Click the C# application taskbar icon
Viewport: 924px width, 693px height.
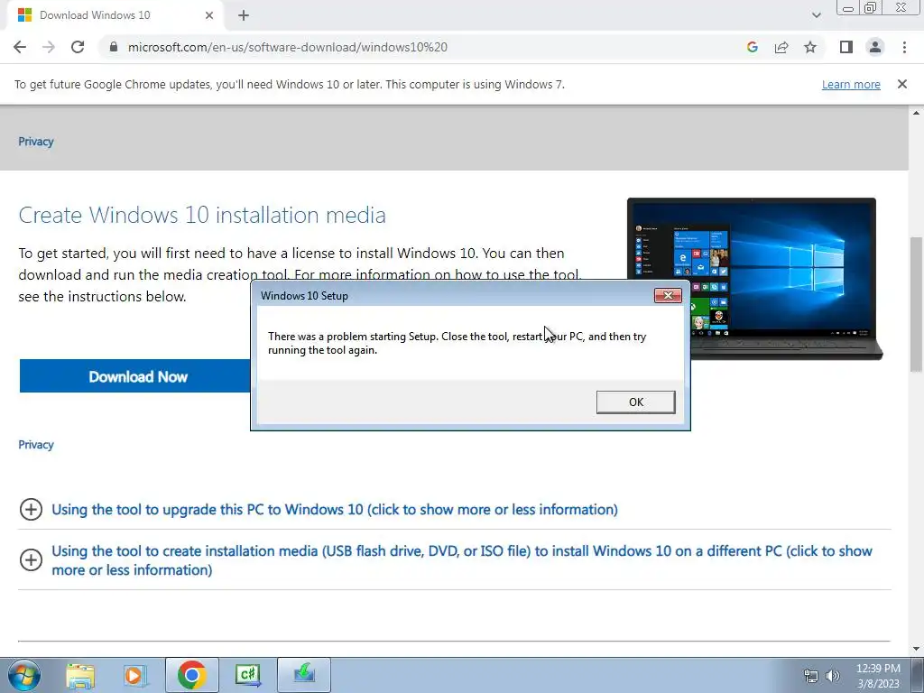click(x=248, y=675)
